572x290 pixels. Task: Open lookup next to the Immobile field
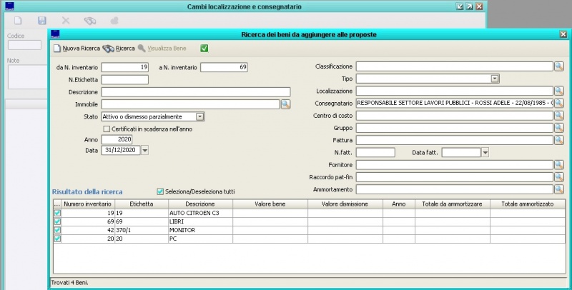click(x=285, y=104)
